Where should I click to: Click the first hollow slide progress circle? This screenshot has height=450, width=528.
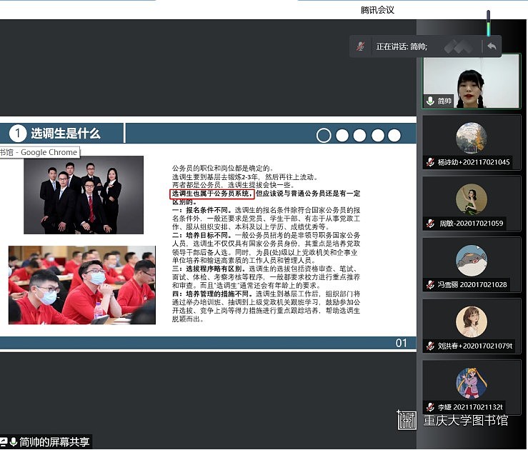324,135
